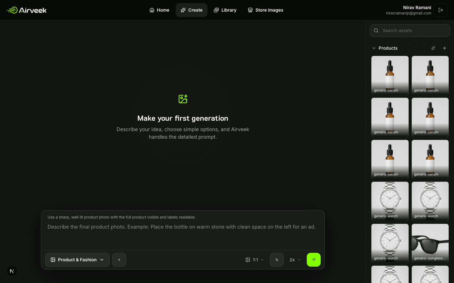Open the Next.js dev tools badge
Screen dimensions: 454x283
[x=12, y=271]
